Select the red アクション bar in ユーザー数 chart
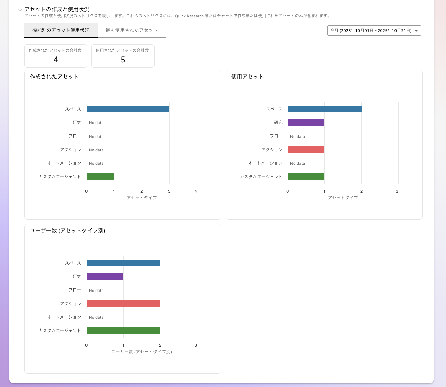This screenshot has height=387, width=446. coord(123,303)
